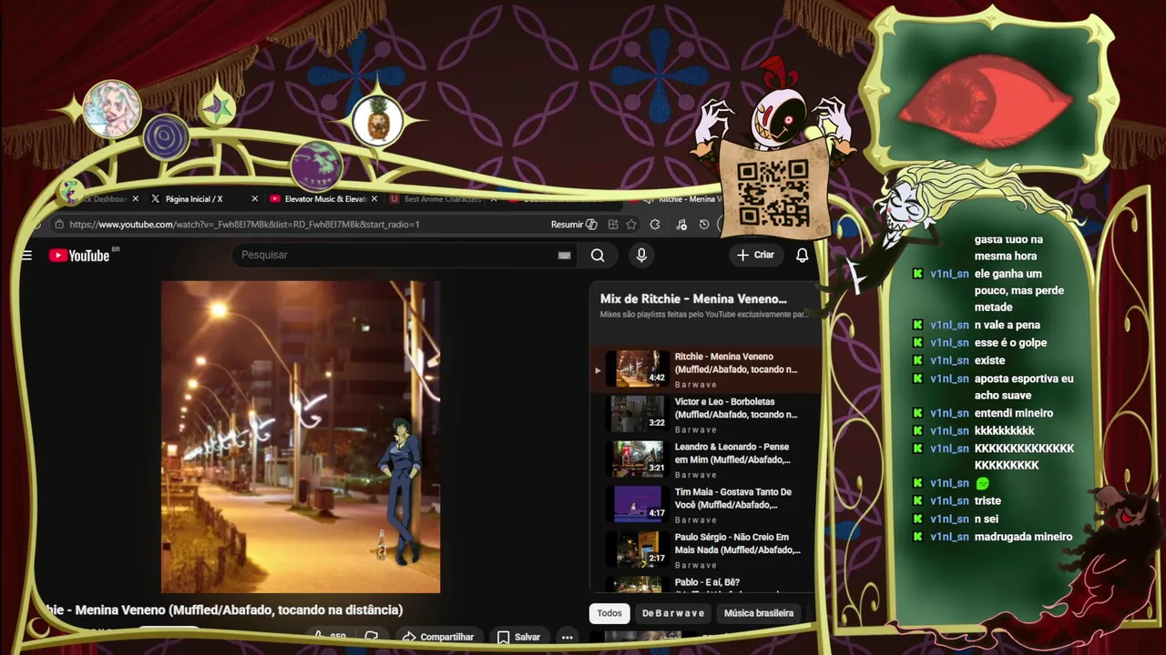This screenshot has width=1166, height=655.
Task: Click chat message 'n vale a pena'
Action: tap(1007, 325)
